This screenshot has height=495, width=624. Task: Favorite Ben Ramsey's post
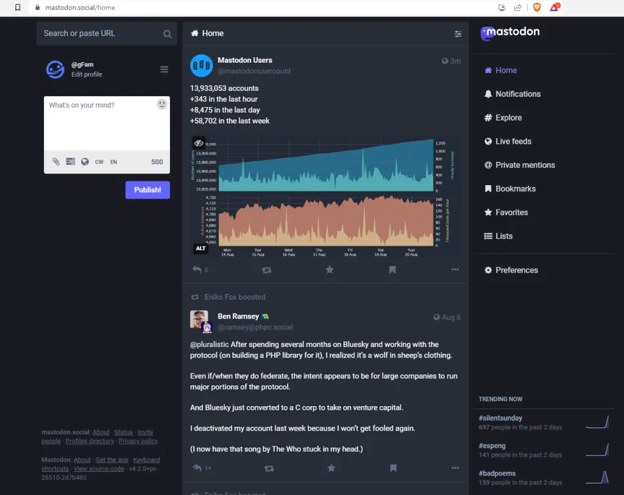tap(331, 468)
